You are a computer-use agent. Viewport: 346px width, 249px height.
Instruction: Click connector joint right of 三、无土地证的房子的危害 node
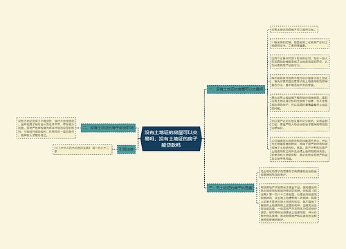coord(256,188)
